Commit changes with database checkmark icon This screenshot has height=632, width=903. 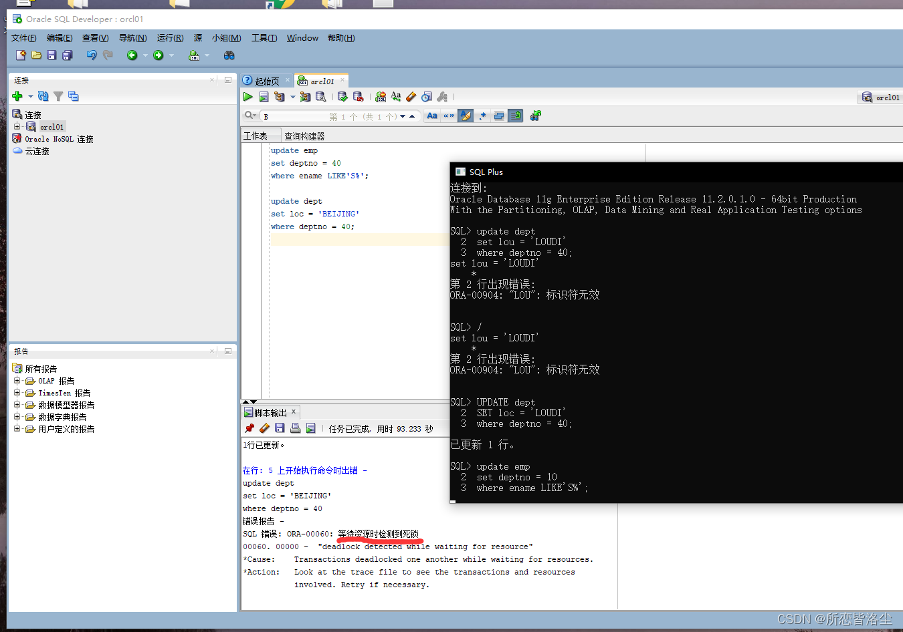pos(342,97)
